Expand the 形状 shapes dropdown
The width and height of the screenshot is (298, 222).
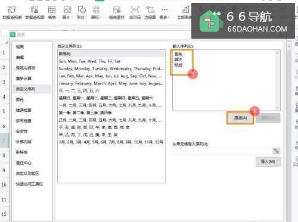coord(82,17)
